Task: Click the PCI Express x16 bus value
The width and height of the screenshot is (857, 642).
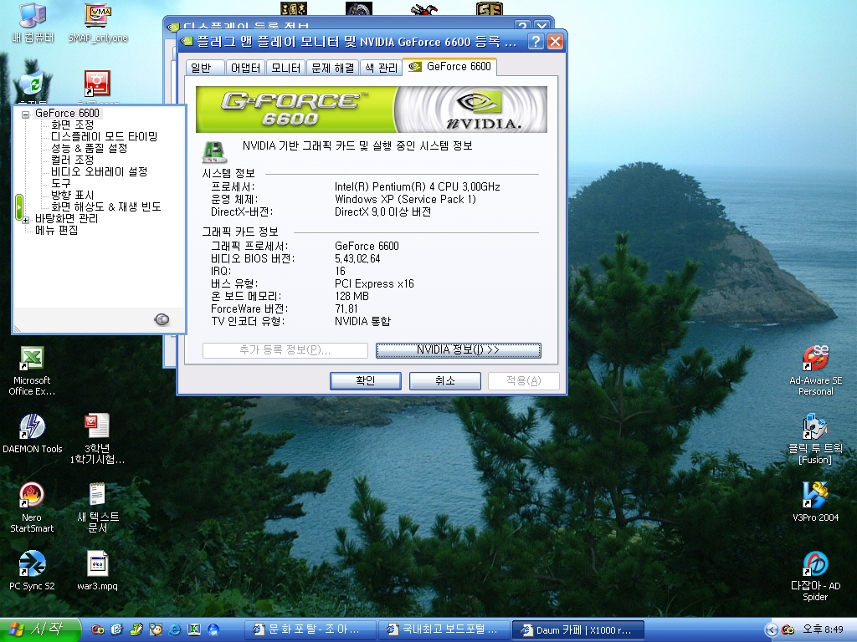Action: click(x=374, y=284)
